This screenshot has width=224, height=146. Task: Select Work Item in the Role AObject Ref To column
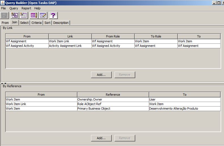coord(185,104)
